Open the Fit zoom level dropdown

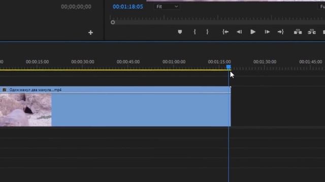click(167, 7)
